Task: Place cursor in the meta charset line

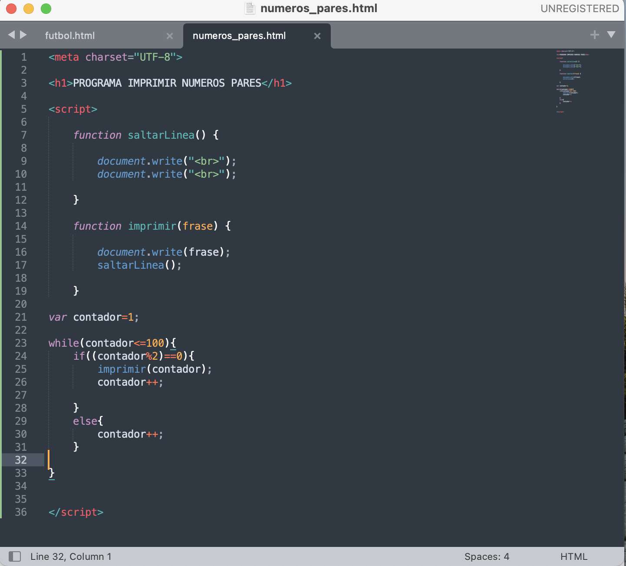Action: point(115,57)
